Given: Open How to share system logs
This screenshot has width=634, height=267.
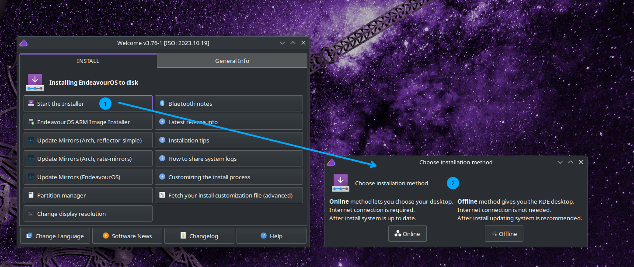Looking at the screenshot, I should coord(229,159).
